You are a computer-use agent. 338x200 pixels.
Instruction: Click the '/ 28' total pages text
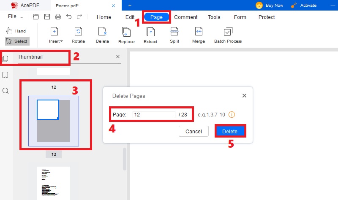click(x=183, y=114)
